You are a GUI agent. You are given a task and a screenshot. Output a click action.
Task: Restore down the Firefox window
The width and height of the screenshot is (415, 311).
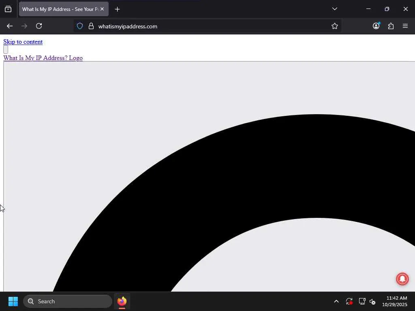point(387,9)
